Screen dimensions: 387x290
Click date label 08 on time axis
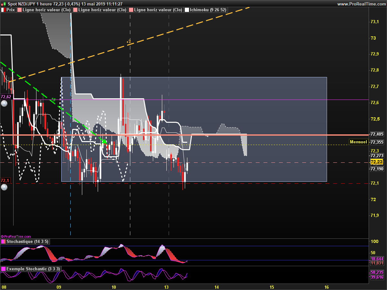click(4, 287)
